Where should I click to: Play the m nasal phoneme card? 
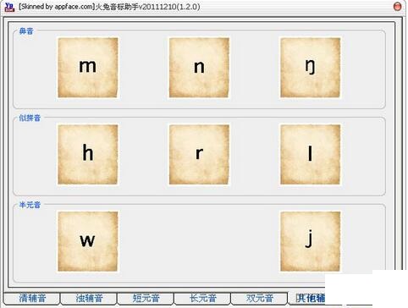click(x=88, y=68)
